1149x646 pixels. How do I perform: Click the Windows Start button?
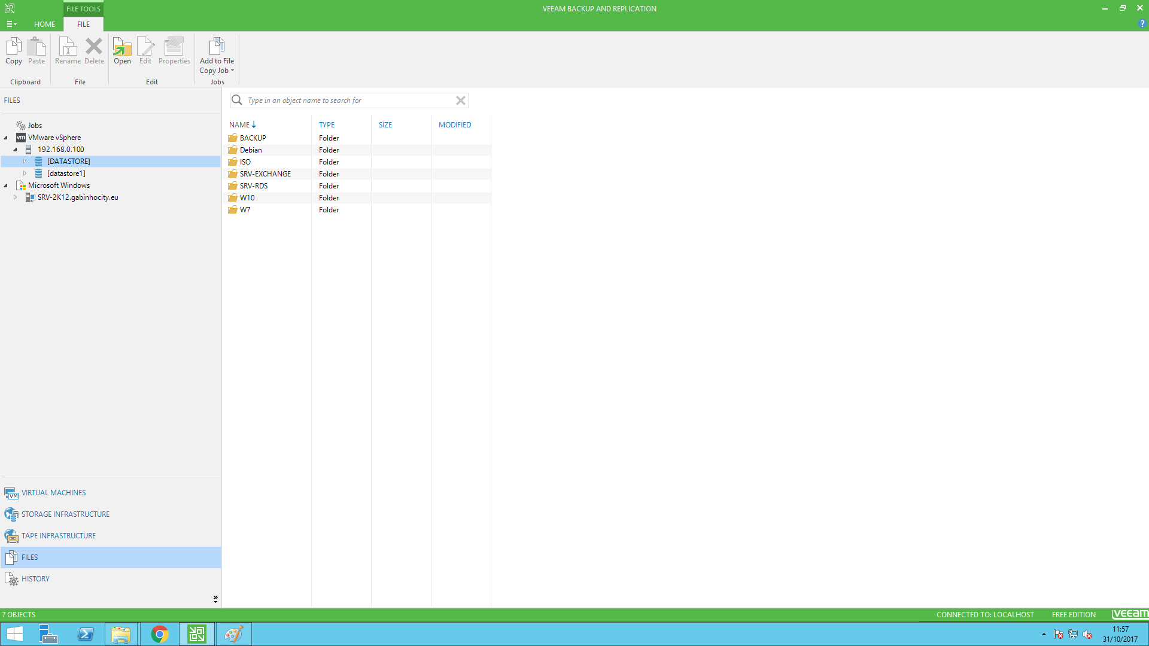[15, 634]
